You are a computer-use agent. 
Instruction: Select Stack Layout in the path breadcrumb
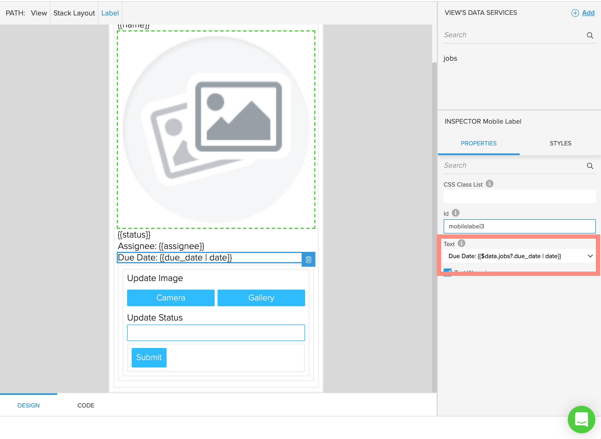click(x=74, y=13)
